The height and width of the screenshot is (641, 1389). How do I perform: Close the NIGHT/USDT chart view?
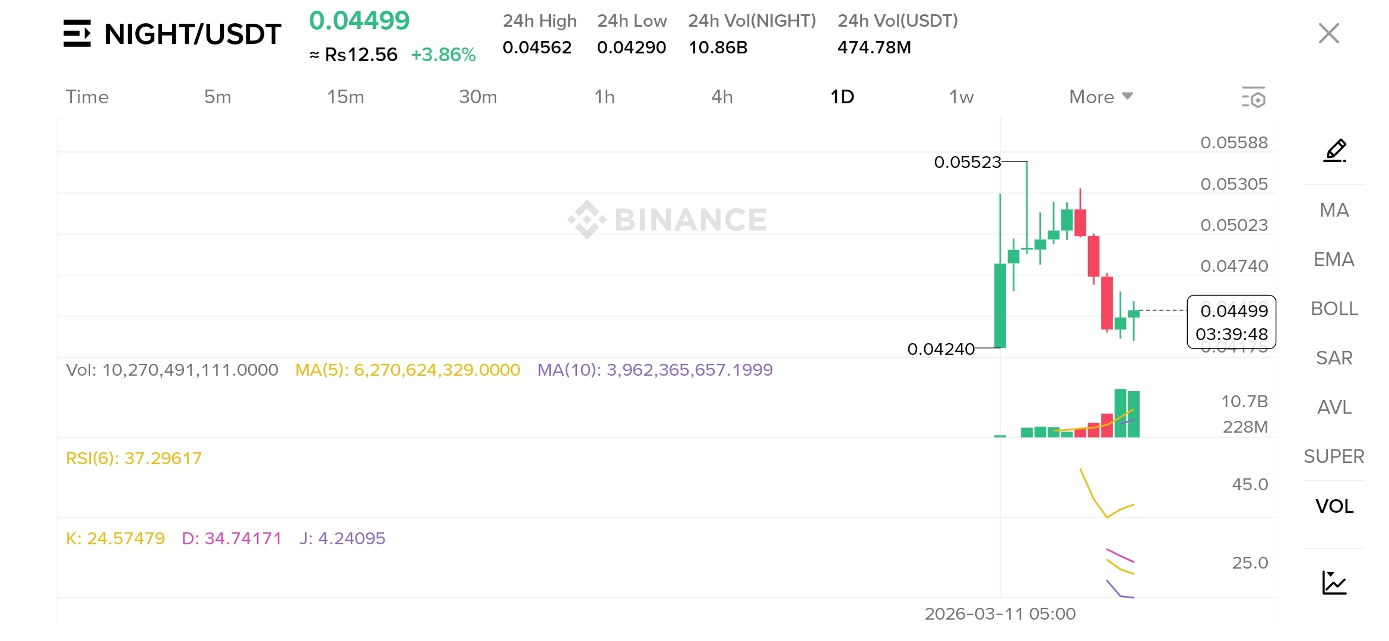click(x=1328, y=34)
